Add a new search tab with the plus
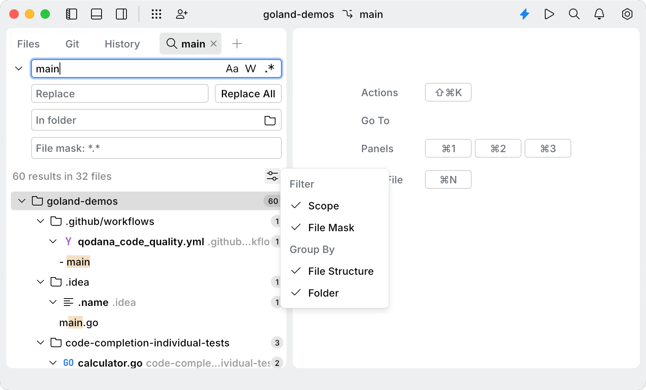 pyautogui.click(x=237, y=44)
